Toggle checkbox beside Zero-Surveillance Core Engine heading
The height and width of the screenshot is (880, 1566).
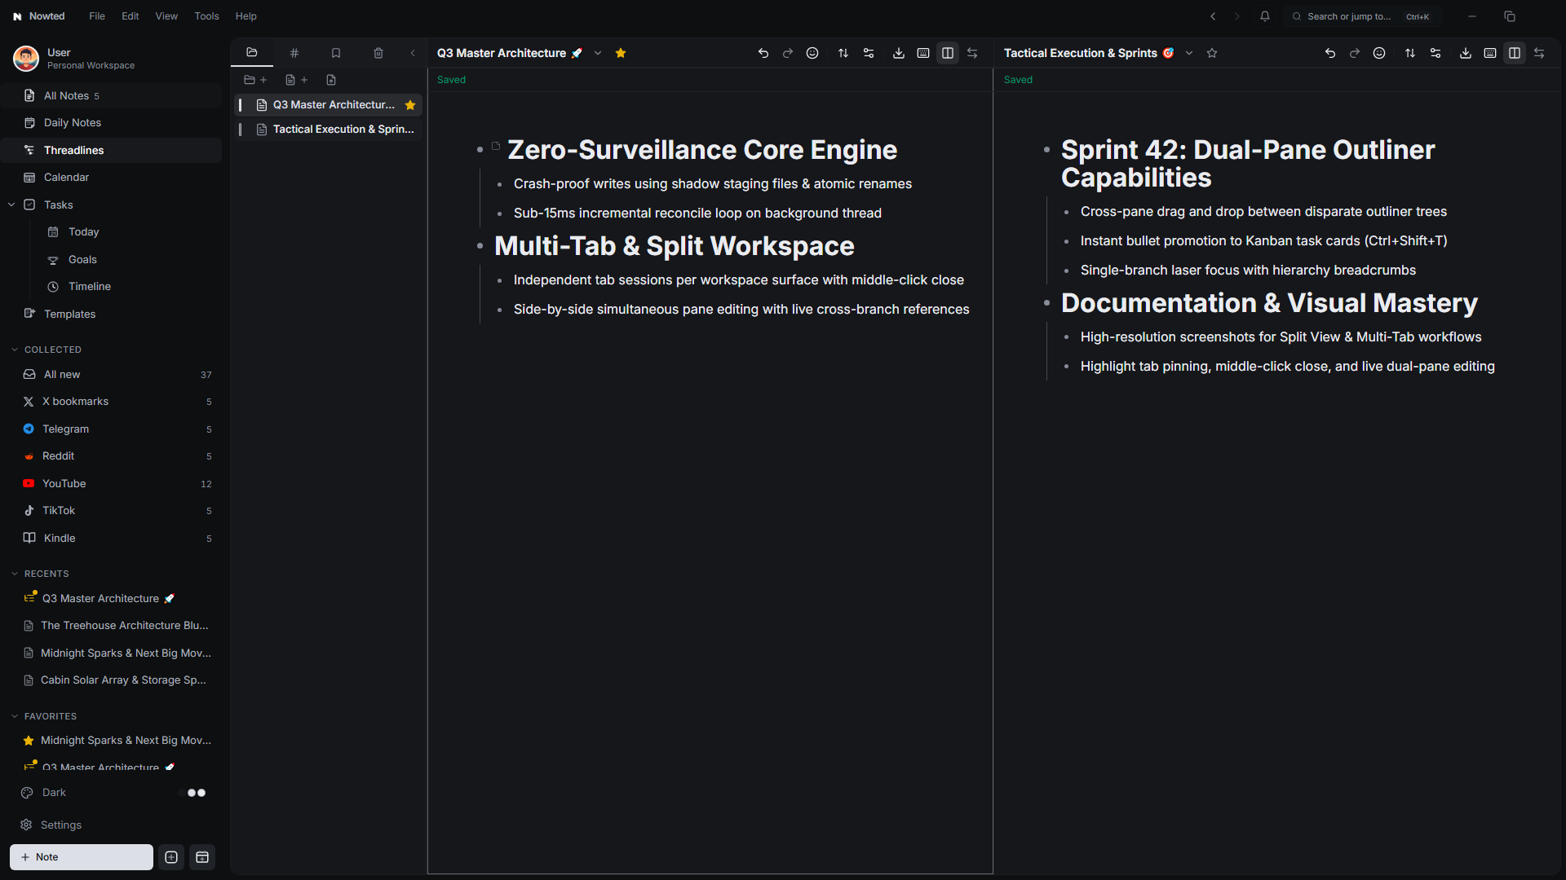[496, 147]
